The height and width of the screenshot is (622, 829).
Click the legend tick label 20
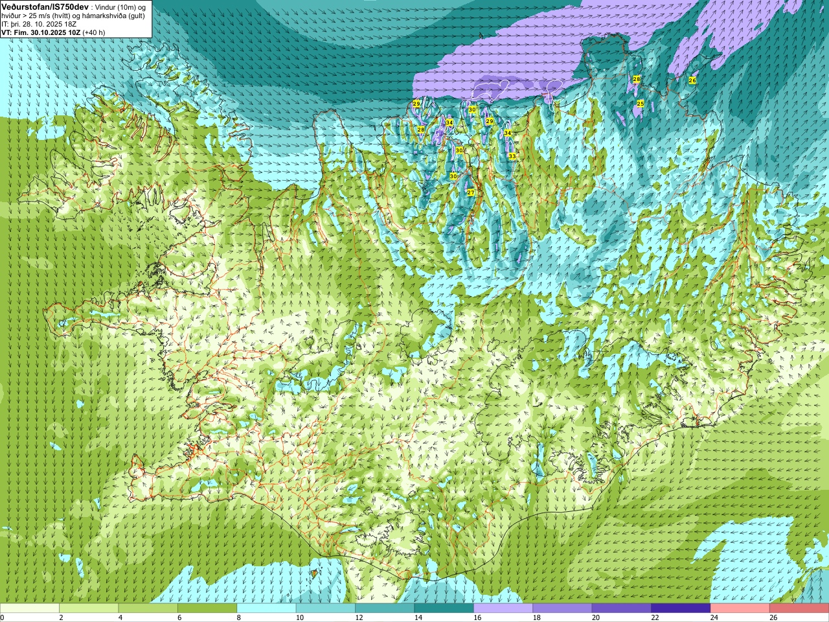tap(596, 617)
